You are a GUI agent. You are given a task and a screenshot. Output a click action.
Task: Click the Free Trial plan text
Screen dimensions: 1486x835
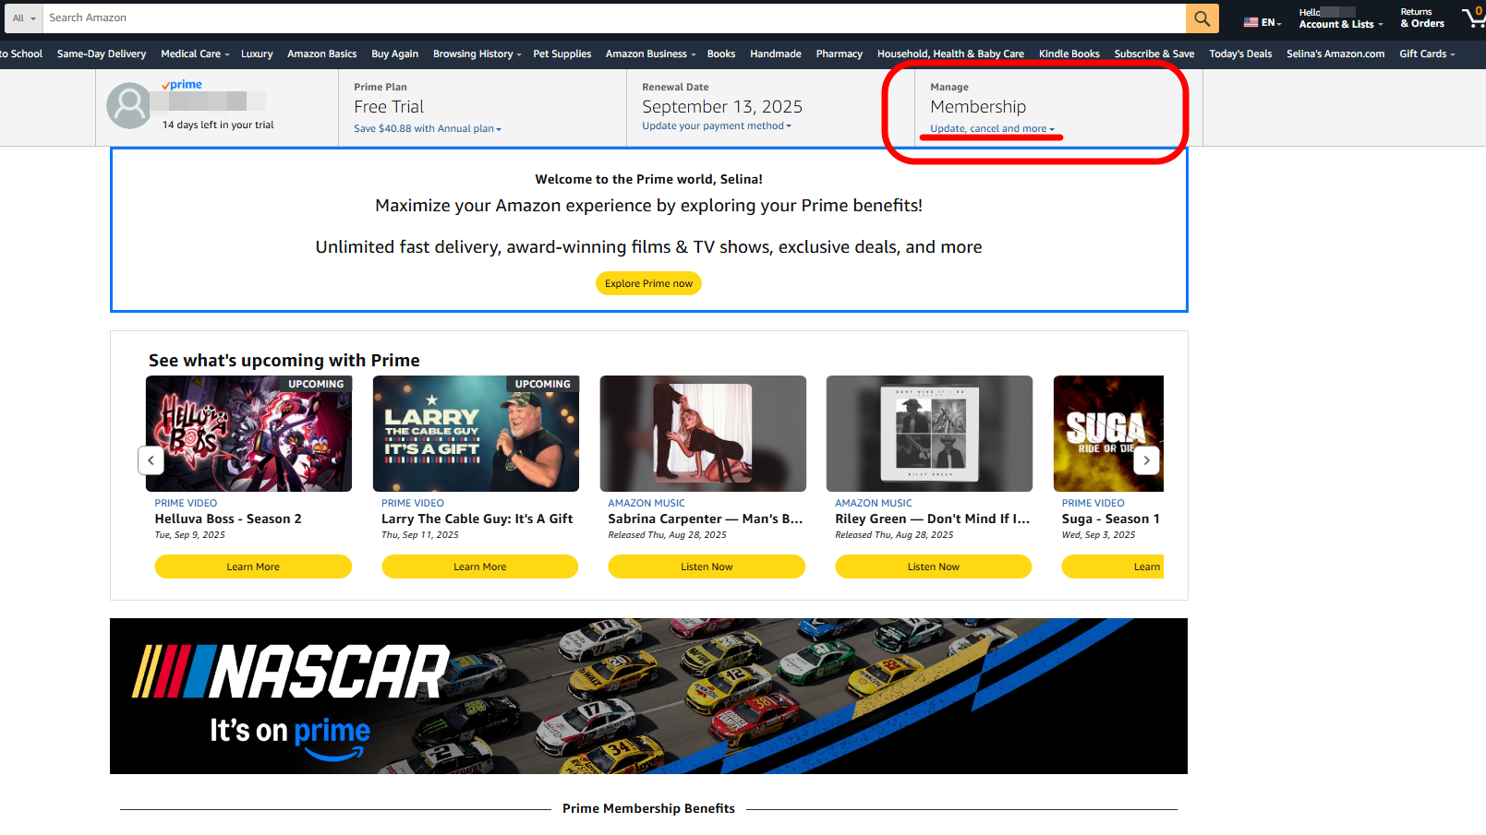[x=389, y=107]
